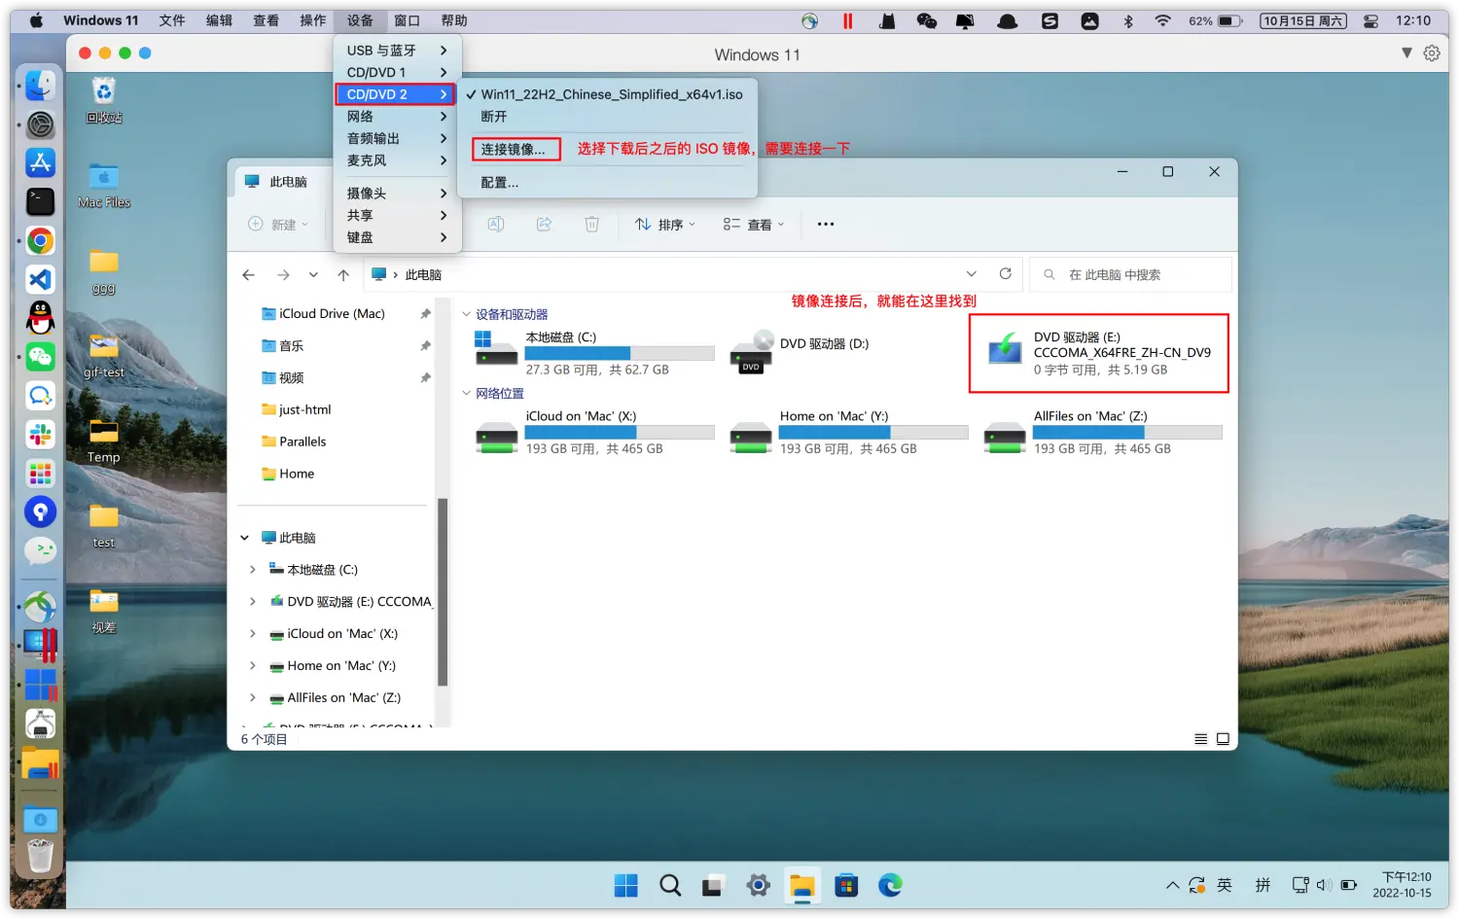Open 本地磁盘 (C:) drive tile
This screenshot has width=1459, height=919.
click(594, 353)
